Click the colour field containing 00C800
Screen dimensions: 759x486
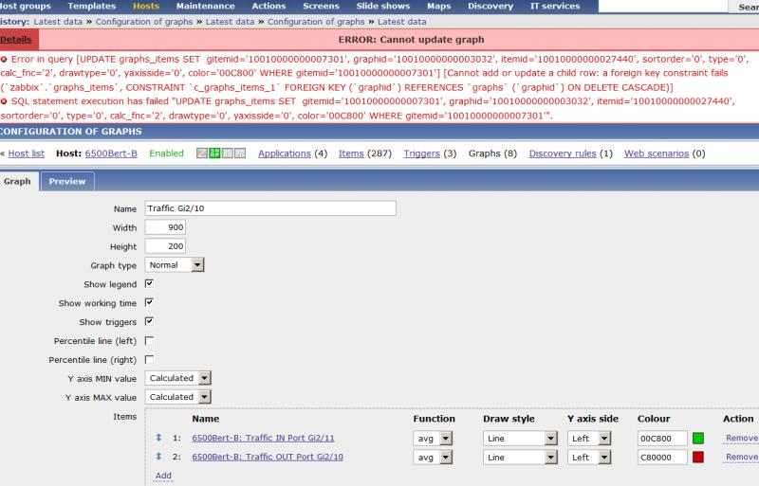tap(662, 439)
